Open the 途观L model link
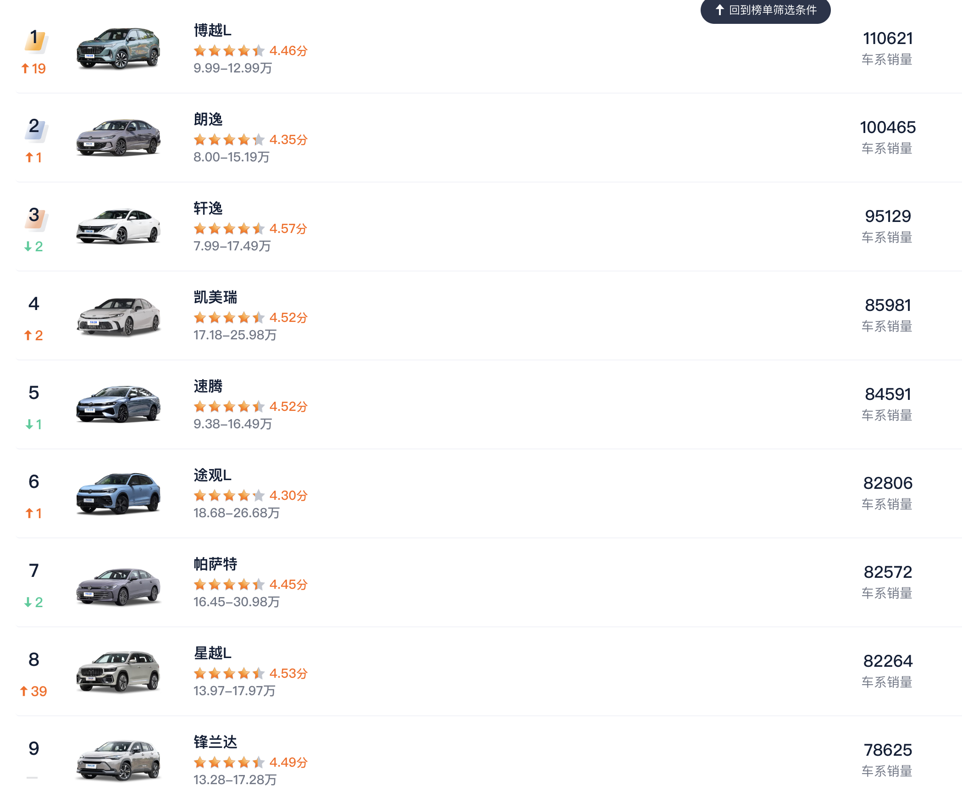Viewport: 962px width, 797px height. [x=212, y=475]
